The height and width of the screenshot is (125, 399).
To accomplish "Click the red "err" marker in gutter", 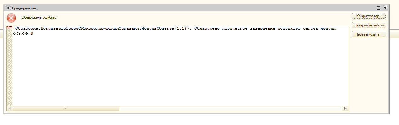I will click(9, 28).
